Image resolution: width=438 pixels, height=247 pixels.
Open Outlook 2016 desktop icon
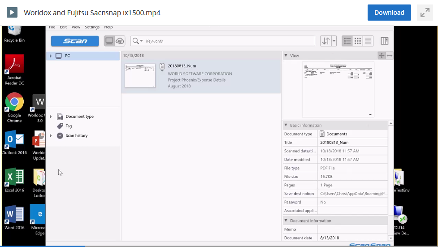14,143
